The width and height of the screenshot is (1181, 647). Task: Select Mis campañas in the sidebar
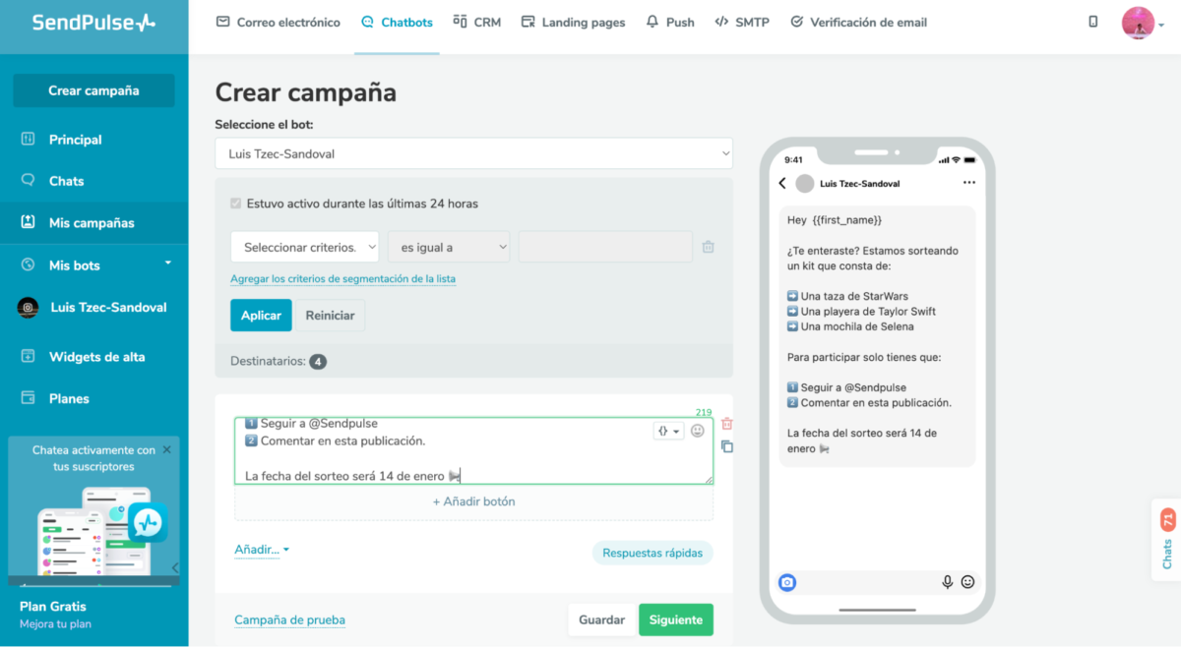coord(93,223)
